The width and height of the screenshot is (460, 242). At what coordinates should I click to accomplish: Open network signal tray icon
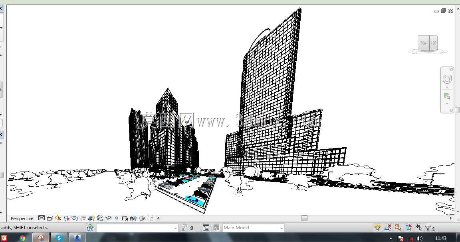(410, 238)
